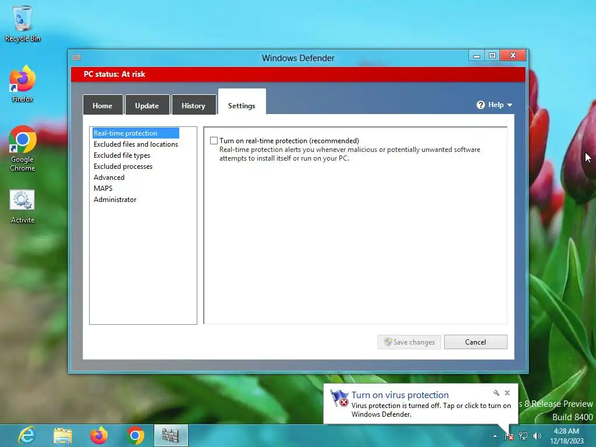This screenshot has width=596, height=447.
Task: Dismiss the virus protection notification
Action: pyautogui.click(x=507, y=393)
